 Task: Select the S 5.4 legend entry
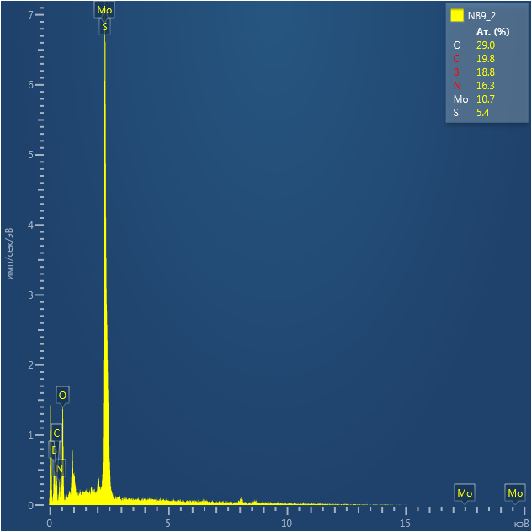coord(473,112)
